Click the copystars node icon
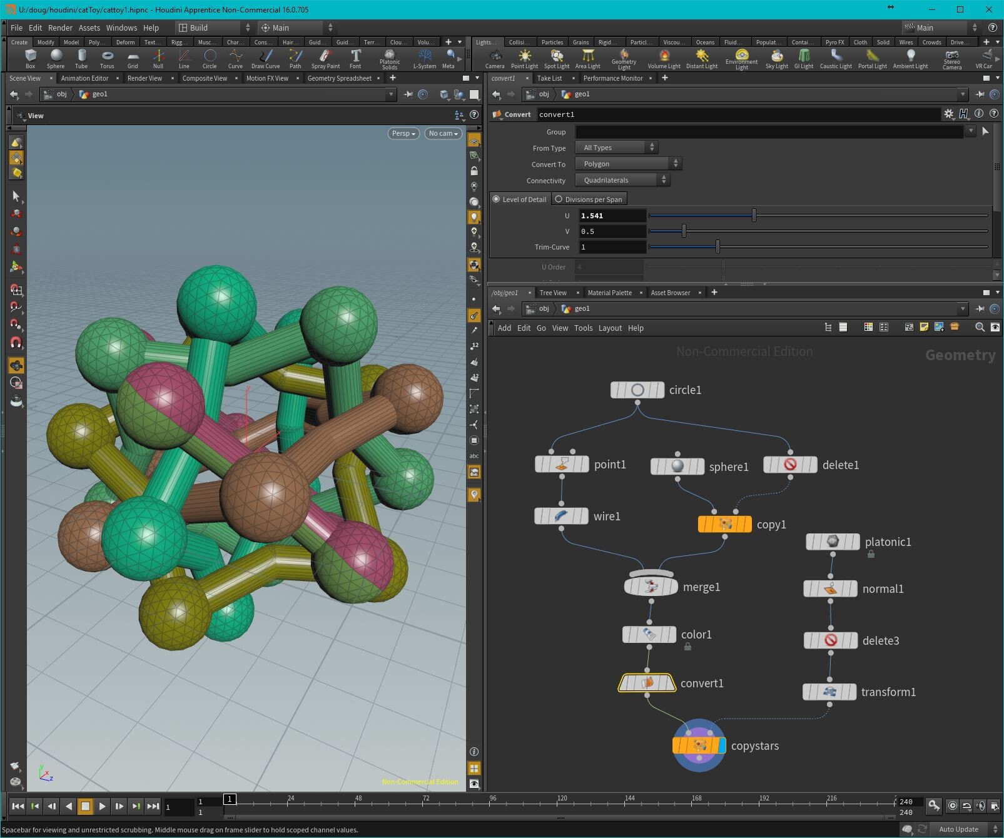 point(699,745)
